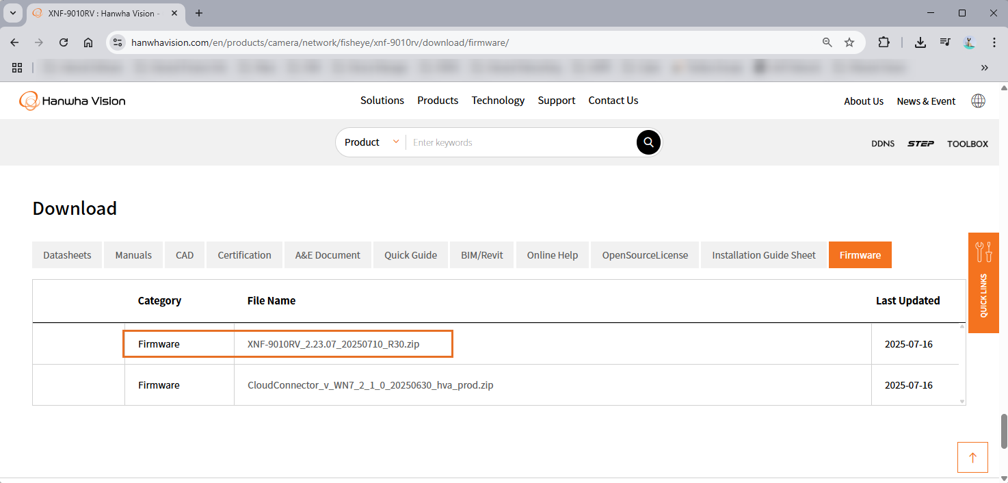Click the scroll-to-top arrow button
The width and height of the screenshot is (1008, 483).
(972, 458)
